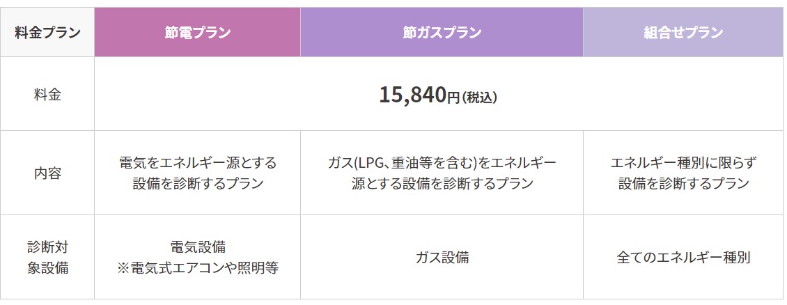Click the 全てのエネルギー種別 cell
Viewport: 787px width, 305px height.
coord(683,257)
